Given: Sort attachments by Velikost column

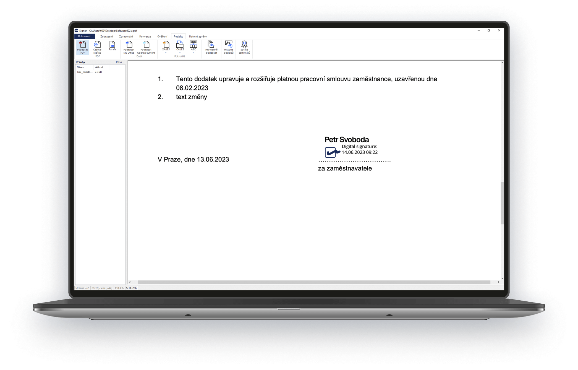Looking at the screenshot, I should coord(101,67).
